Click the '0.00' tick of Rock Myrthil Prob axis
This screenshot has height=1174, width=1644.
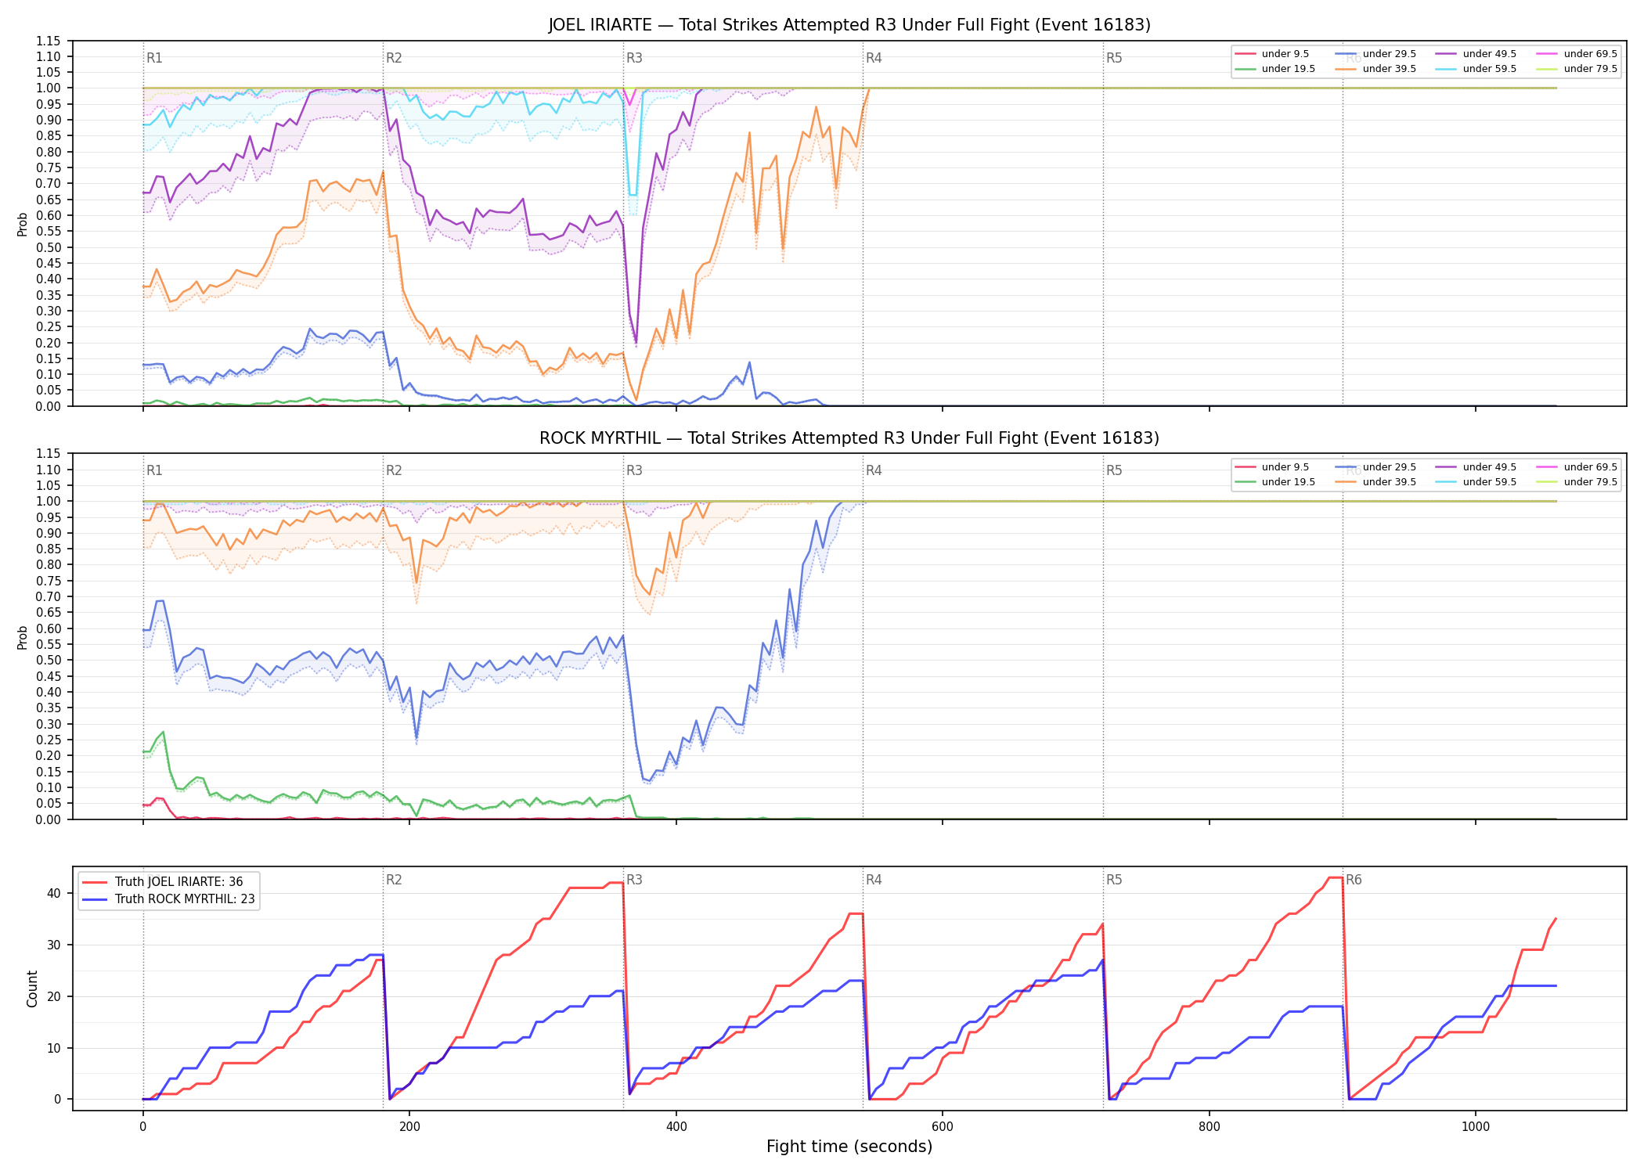pyautogui.click(x=49, y=819)
